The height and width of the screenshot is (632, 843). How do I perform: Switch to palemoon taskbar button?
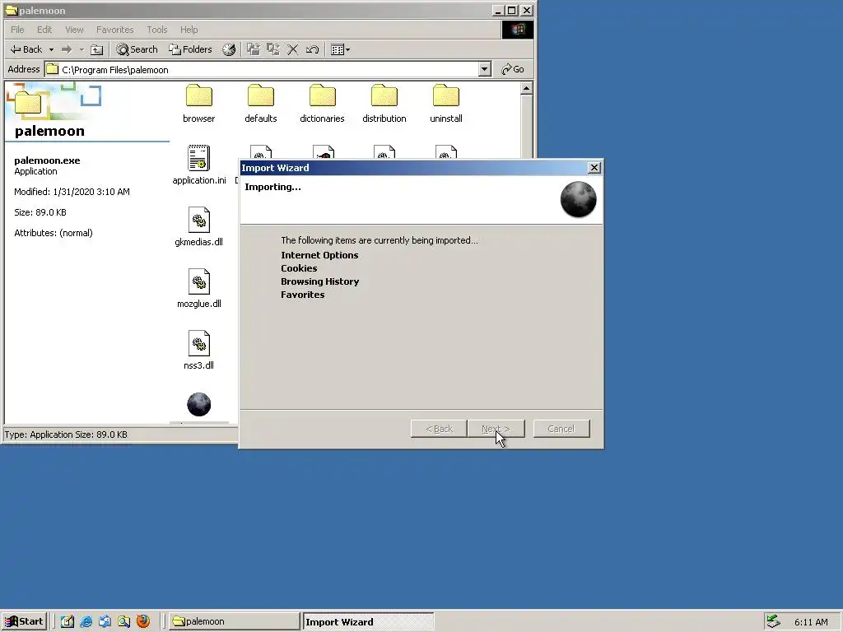tap(235, 621)
